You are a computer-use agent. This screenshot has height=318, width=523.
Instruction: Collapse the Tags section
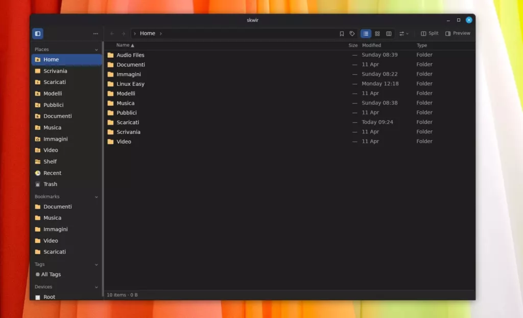click(97, 264)
